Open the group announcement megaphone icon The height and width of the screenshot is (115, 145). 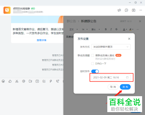click(x=119, y=10)
